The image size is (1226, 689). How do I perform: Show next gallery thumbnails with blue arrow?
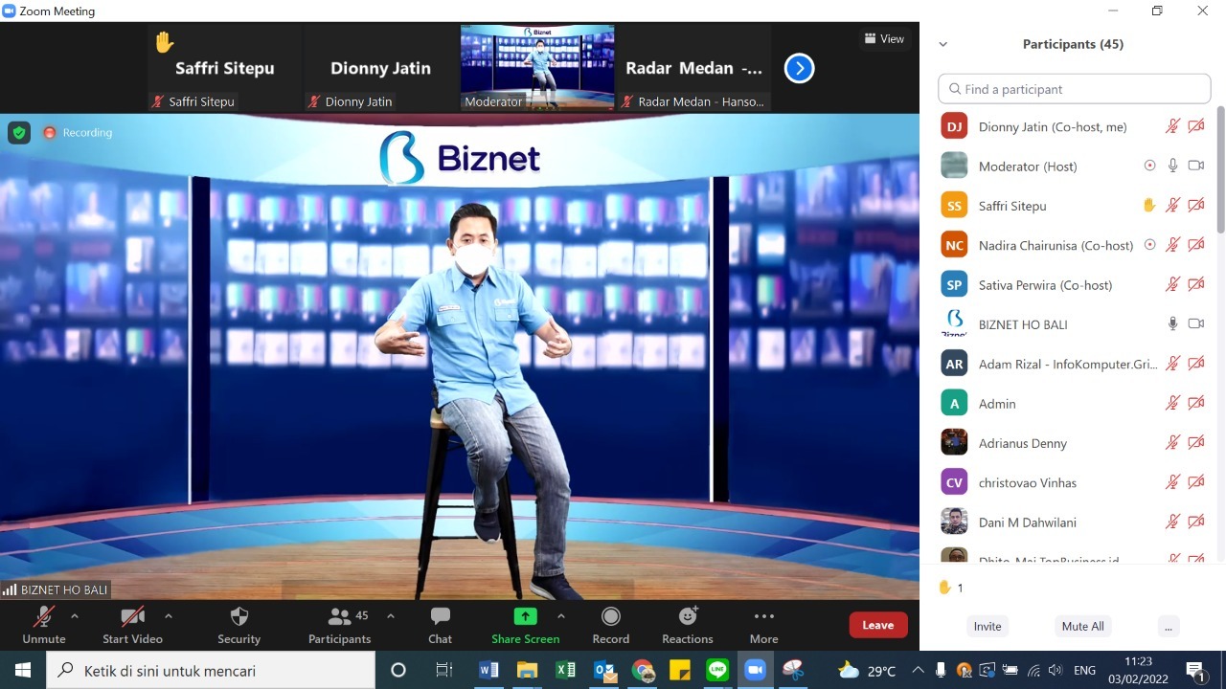click(799, 68)
